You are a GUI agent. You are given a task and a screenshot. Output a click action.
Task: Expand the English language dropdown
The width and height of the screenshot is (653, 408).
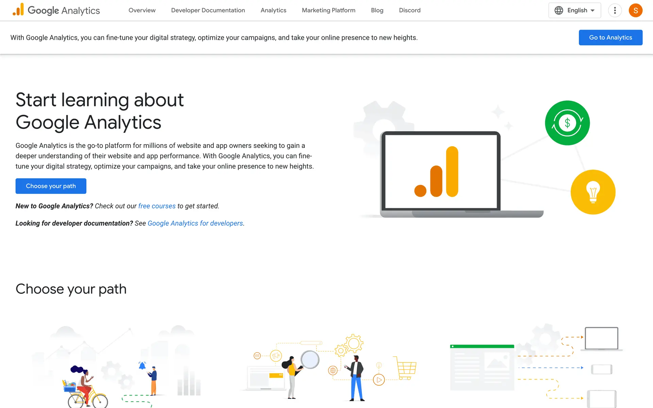pyautogui.click(x=581, y=10)
